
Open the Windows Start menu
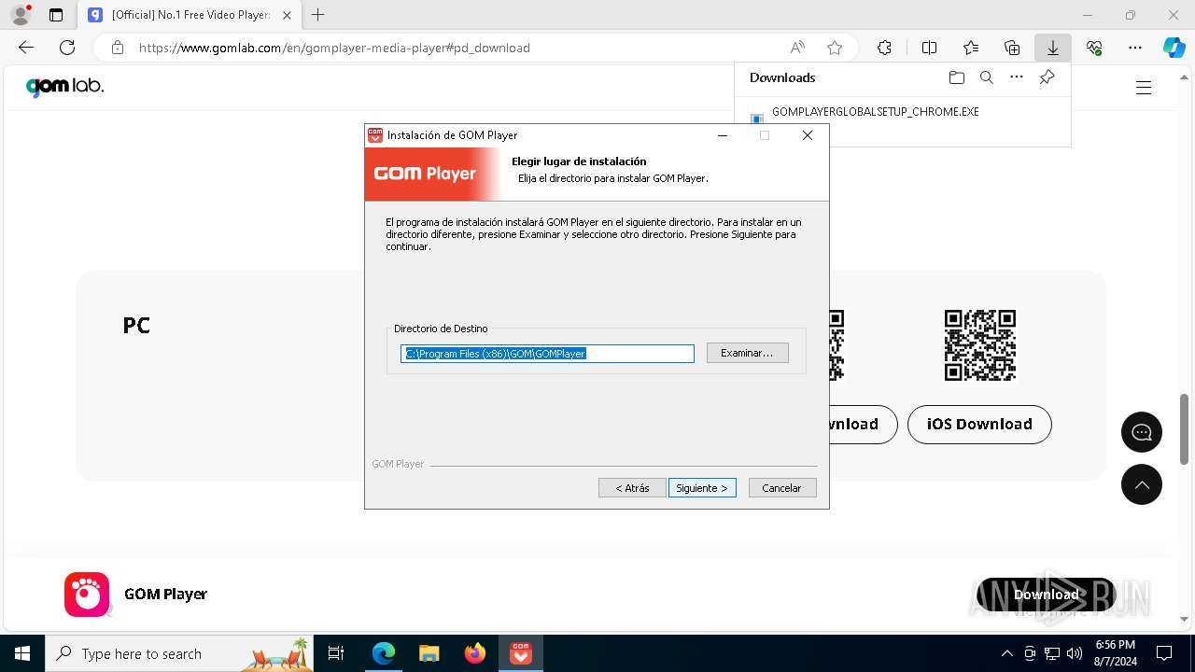tap(22, 653)
